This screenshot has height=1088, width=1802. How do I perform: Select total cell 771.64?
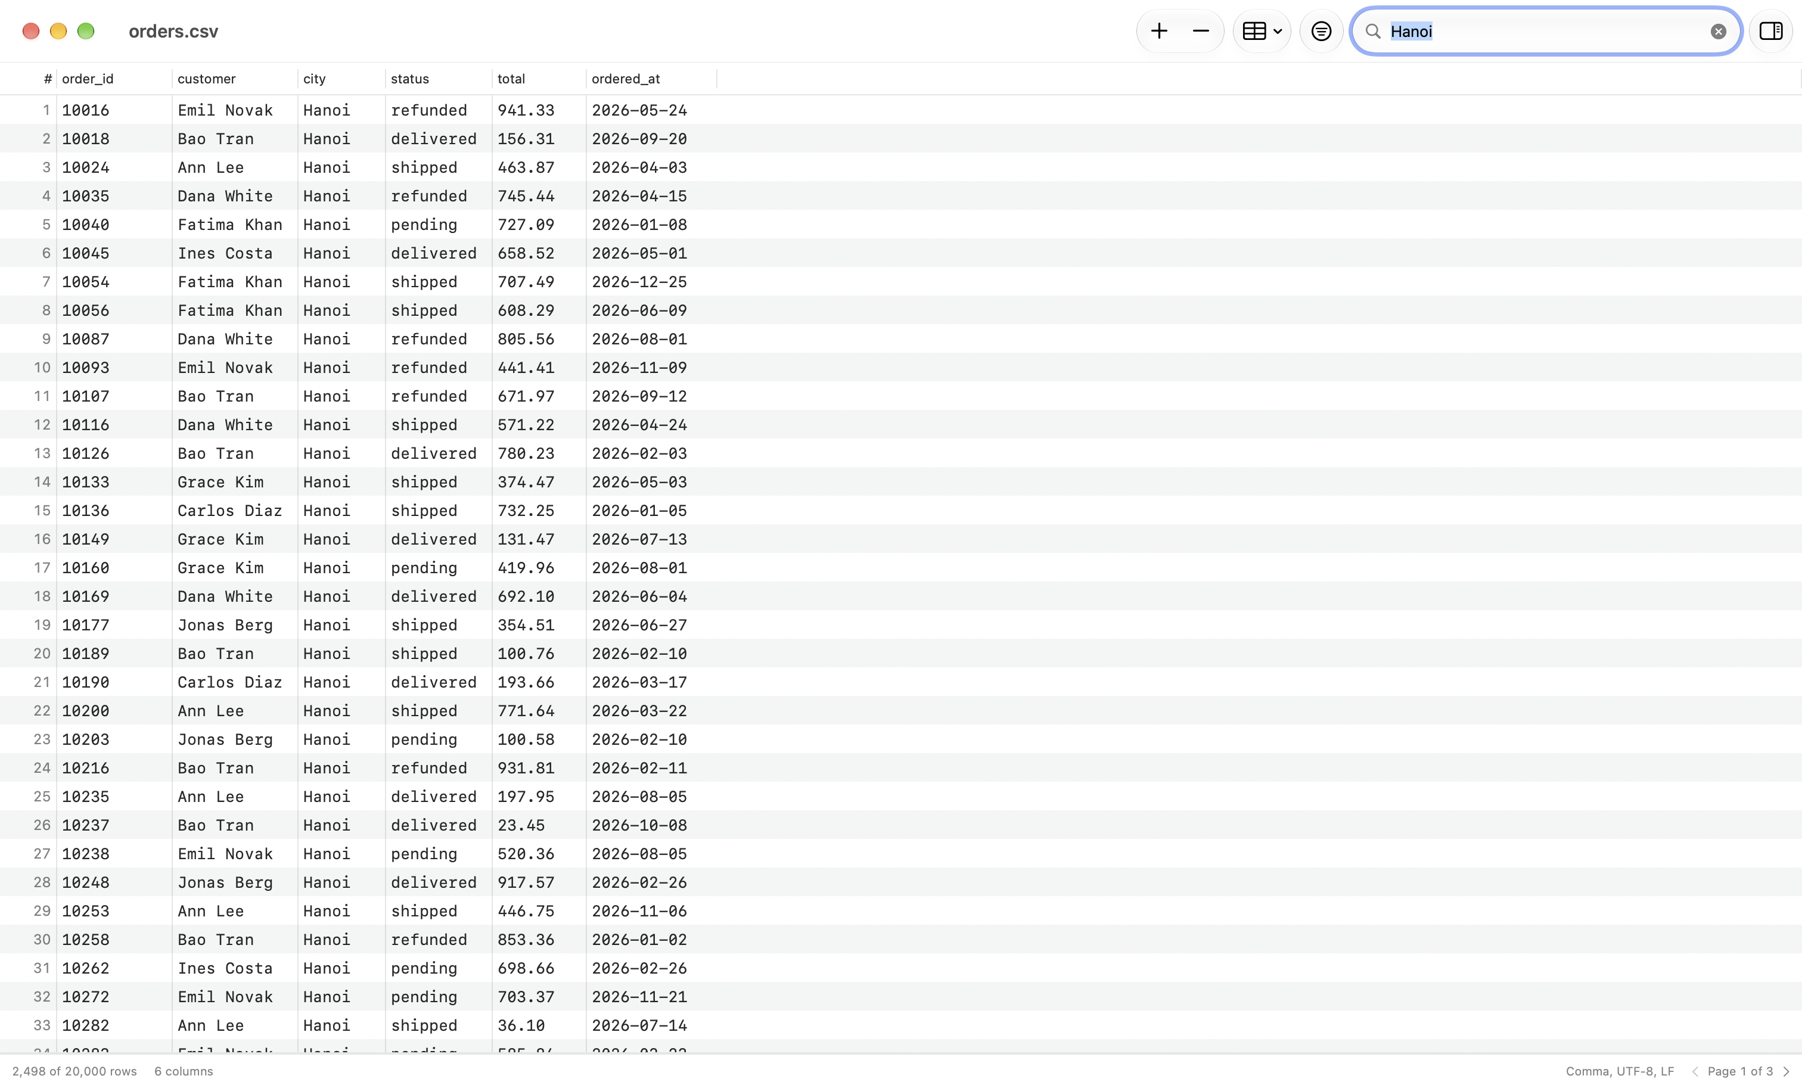539,710
